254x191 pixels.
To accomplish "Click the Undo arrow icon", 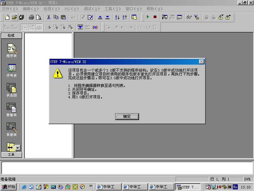I will (x=73, y=18).
